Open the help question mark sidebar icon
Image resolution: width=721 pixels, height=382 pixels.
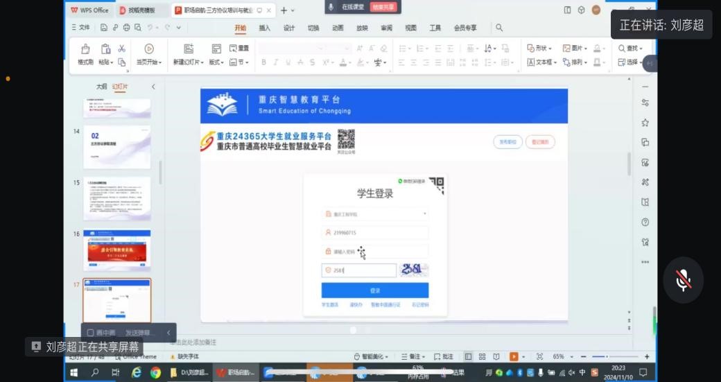(x=645, y=223)
